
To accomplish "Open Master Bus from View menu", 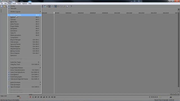I will (x=24, y=22).
